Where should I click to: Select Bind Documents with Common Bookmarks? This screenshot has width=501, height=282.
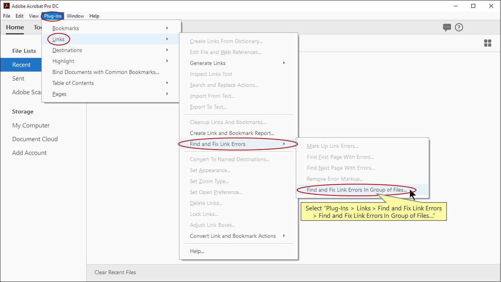pyautogui.click(x=106, y=72)
